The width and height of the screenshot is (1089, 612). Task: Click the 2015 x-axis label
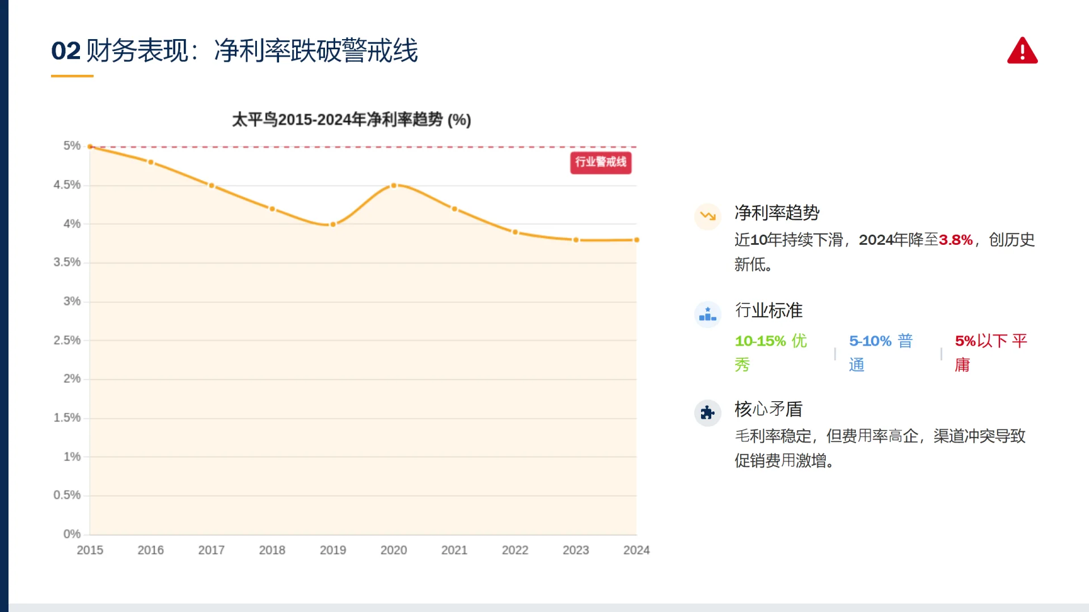click(x=90, y=550)
